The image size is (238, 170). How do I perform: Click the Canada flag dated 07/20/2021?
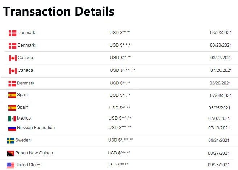13,71
